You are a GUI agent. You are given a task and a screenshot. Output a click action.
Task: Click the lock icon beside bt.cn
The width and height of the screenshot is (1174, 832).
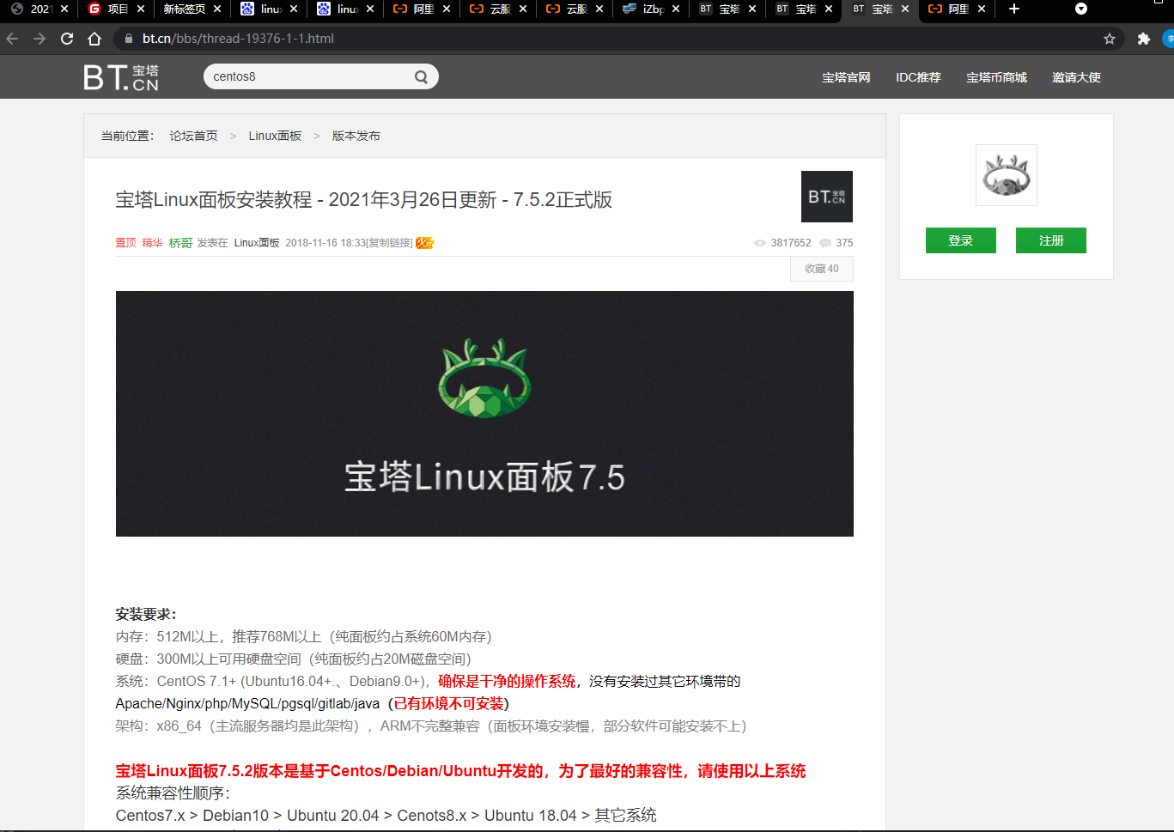click(129, 39)
